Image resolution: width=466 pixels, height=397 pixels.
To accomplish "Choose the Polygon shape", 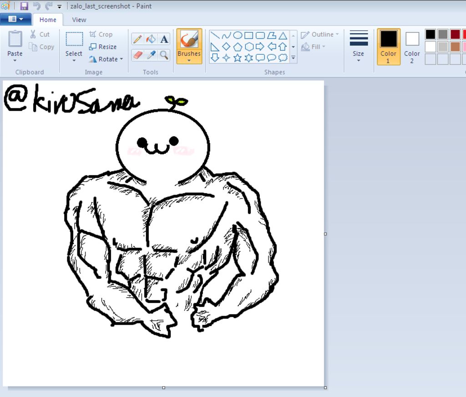I will 271,35.
